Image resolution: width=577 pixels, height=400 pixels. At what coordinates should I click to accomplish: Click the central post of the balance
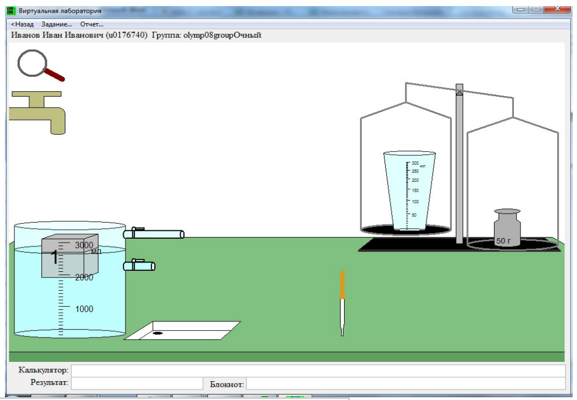(459, 164)
